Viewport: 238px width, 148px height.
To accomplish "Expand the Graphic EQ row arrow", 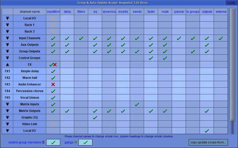I will (7, 117).
